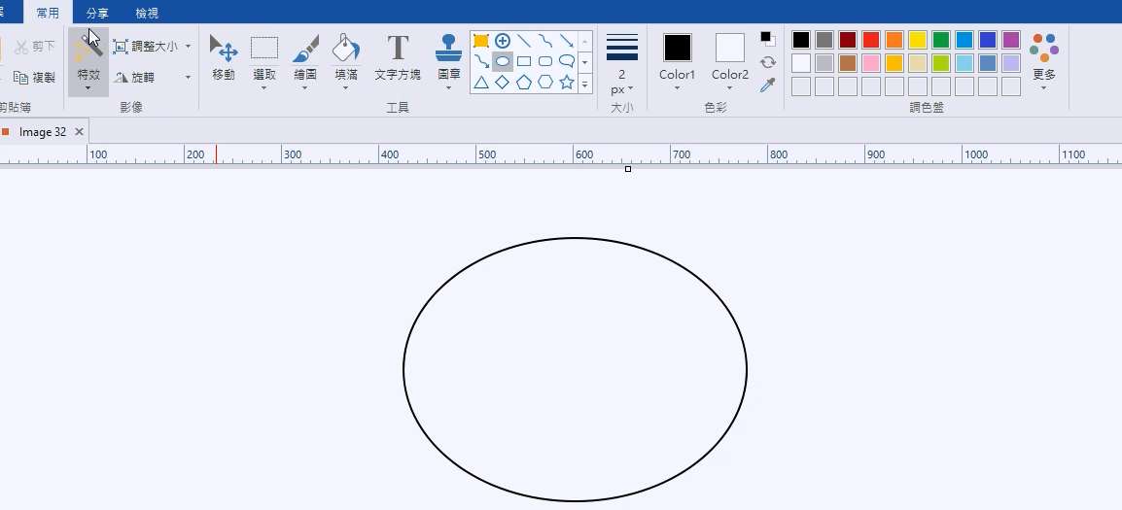
Task: Click 複製 copy
Action: (x=35, y=78)
